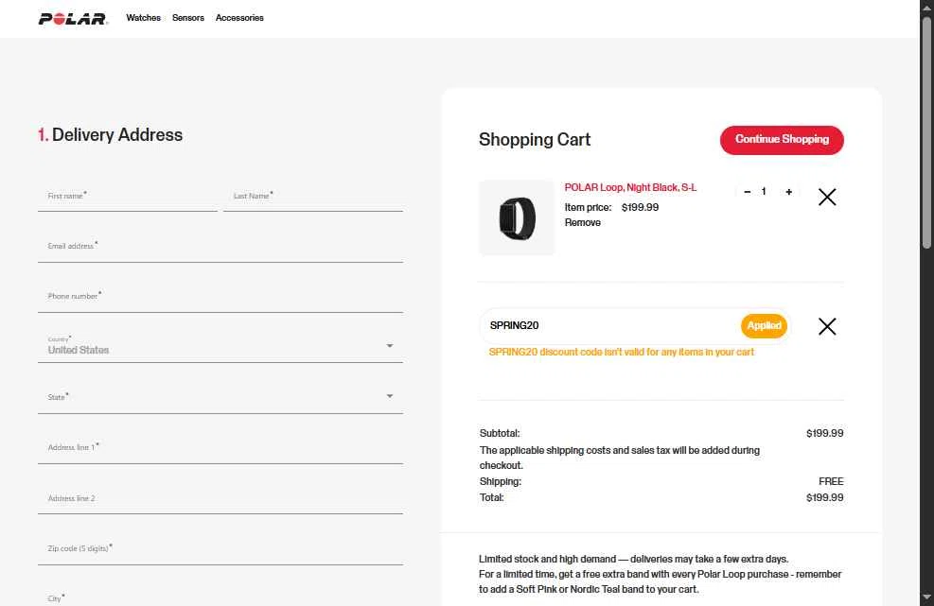Clear the SPRING20 code with X icon
Screen dimensions: 934x606
coord(827,326)
